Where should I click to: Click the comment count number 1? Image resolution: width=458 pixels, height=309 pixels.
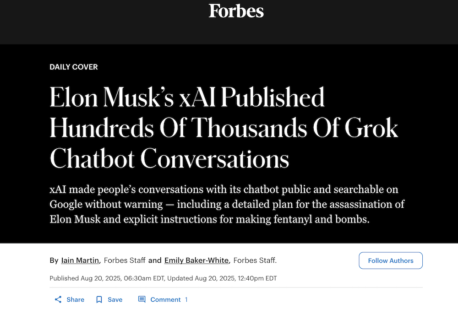point(186,299)
